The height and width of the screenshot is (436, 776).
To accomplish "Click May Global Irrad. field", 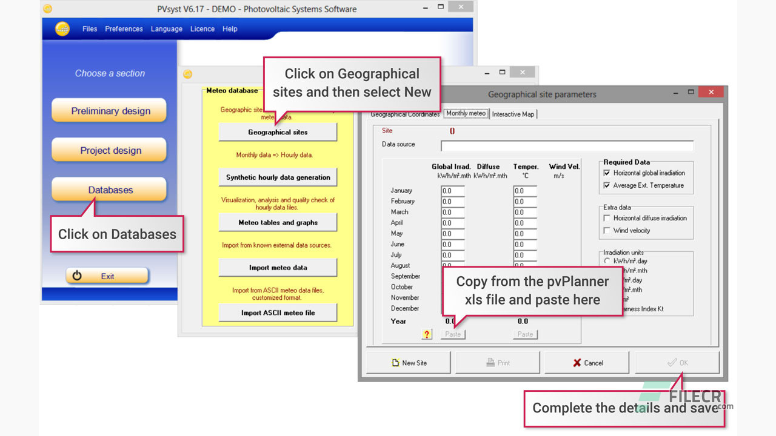I will (453, 234).
